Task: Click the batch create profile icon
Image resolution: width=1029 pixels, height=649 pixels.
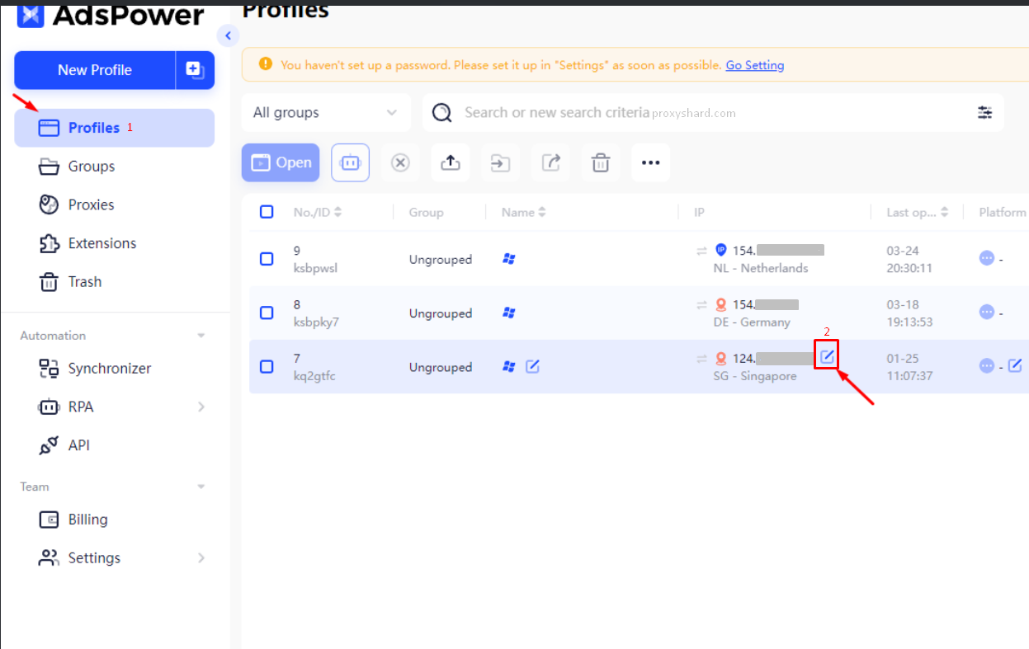Action: click(196, 70)
